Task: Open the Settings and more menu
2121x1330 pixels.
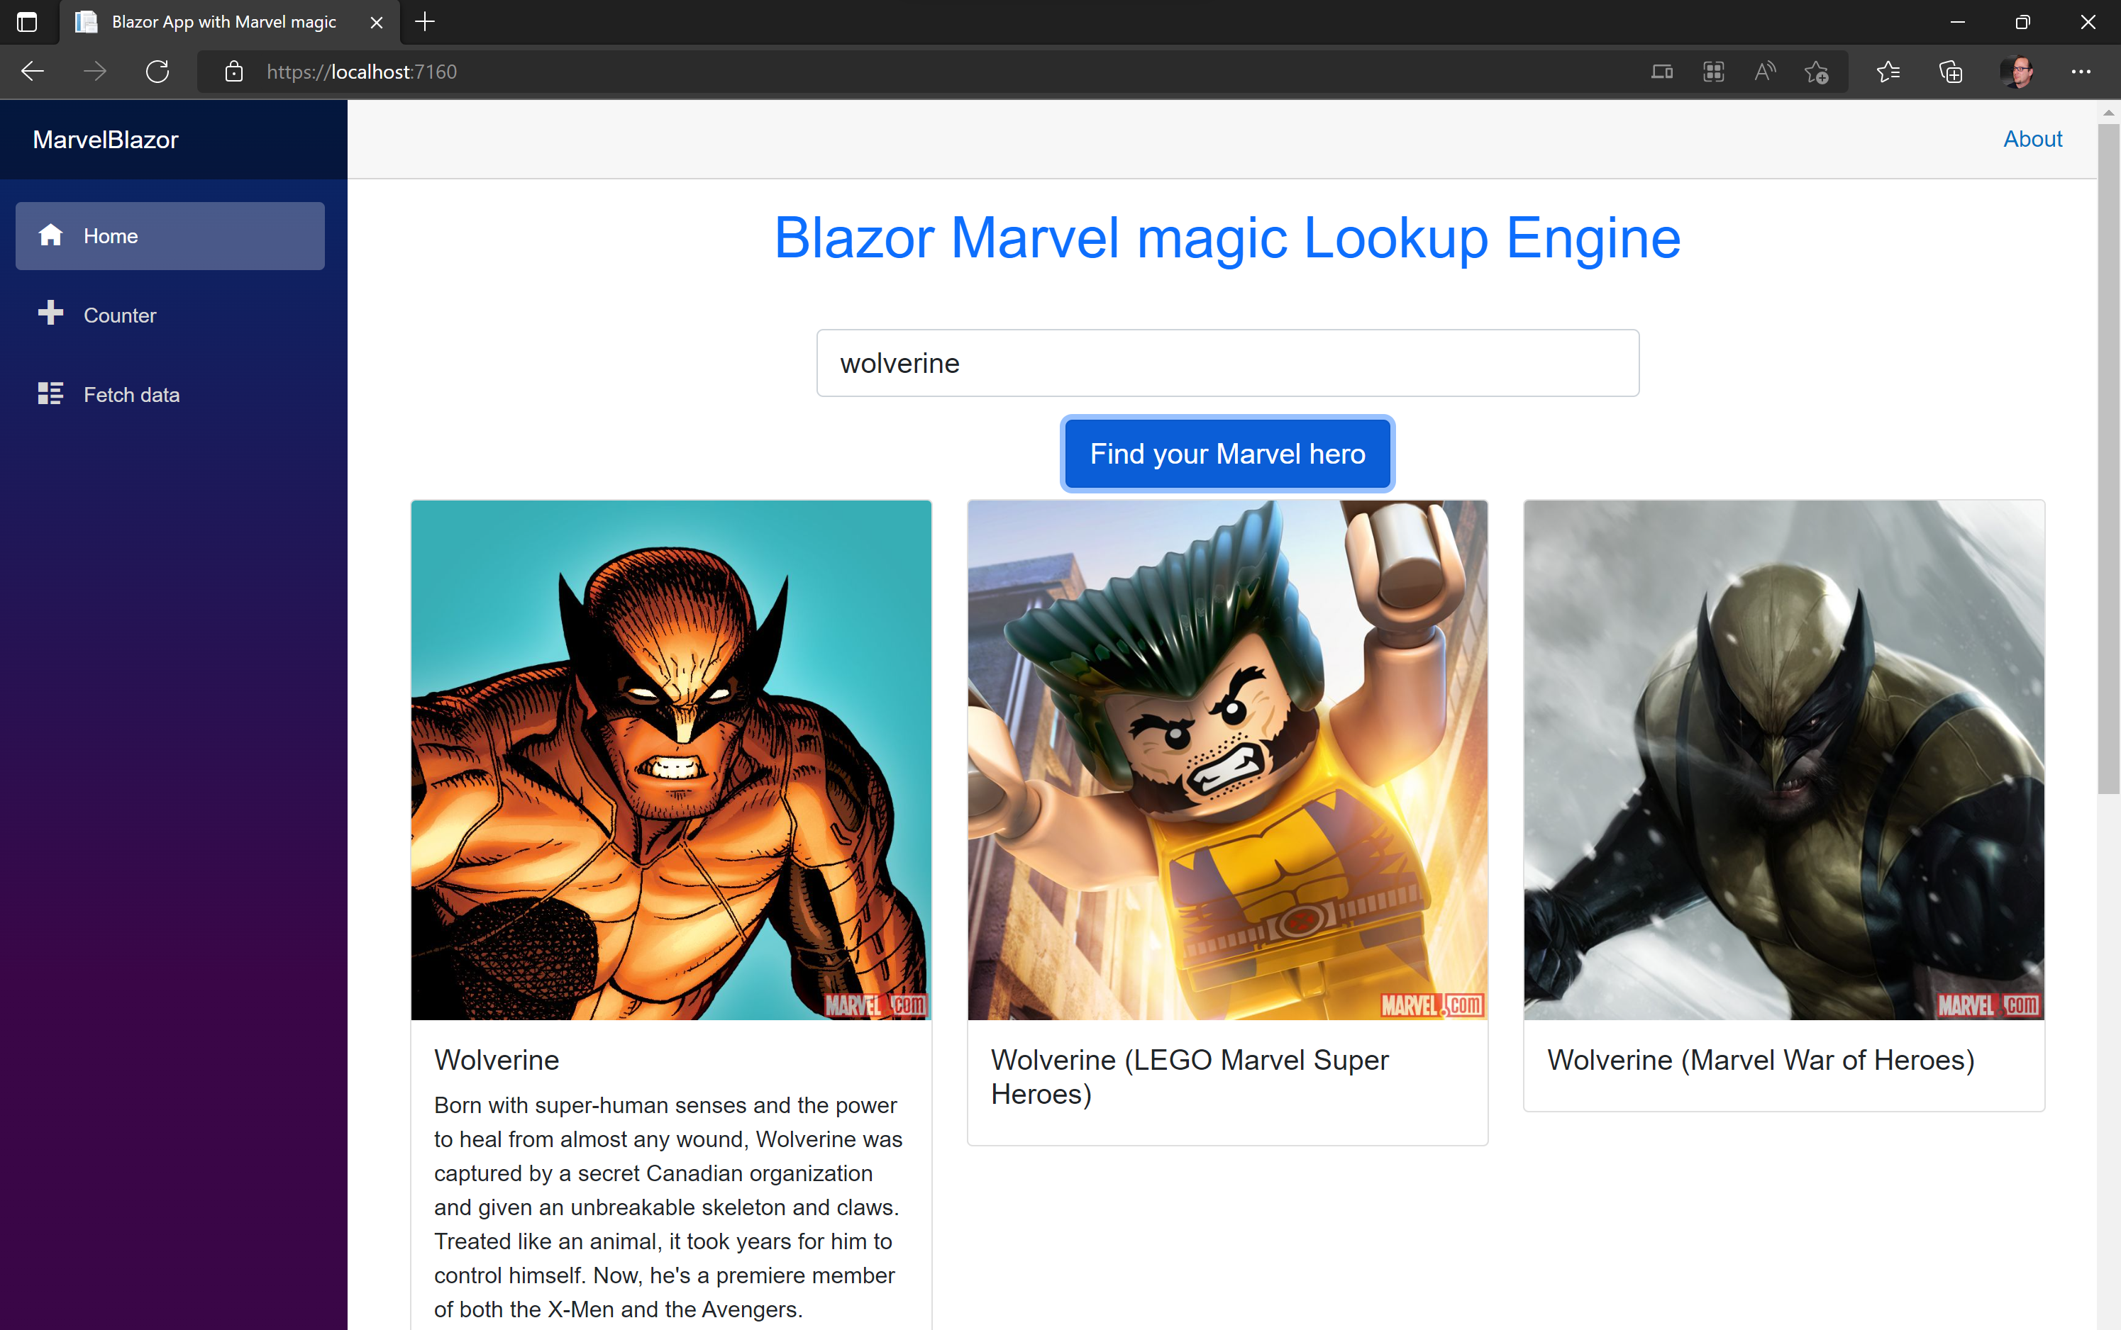Action: pos(2082,71)
